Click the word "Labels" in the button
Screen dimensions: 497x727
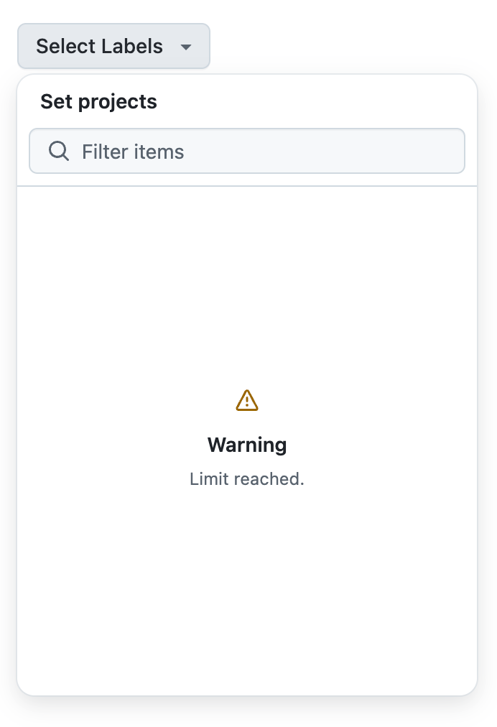[x=132, y=47]
